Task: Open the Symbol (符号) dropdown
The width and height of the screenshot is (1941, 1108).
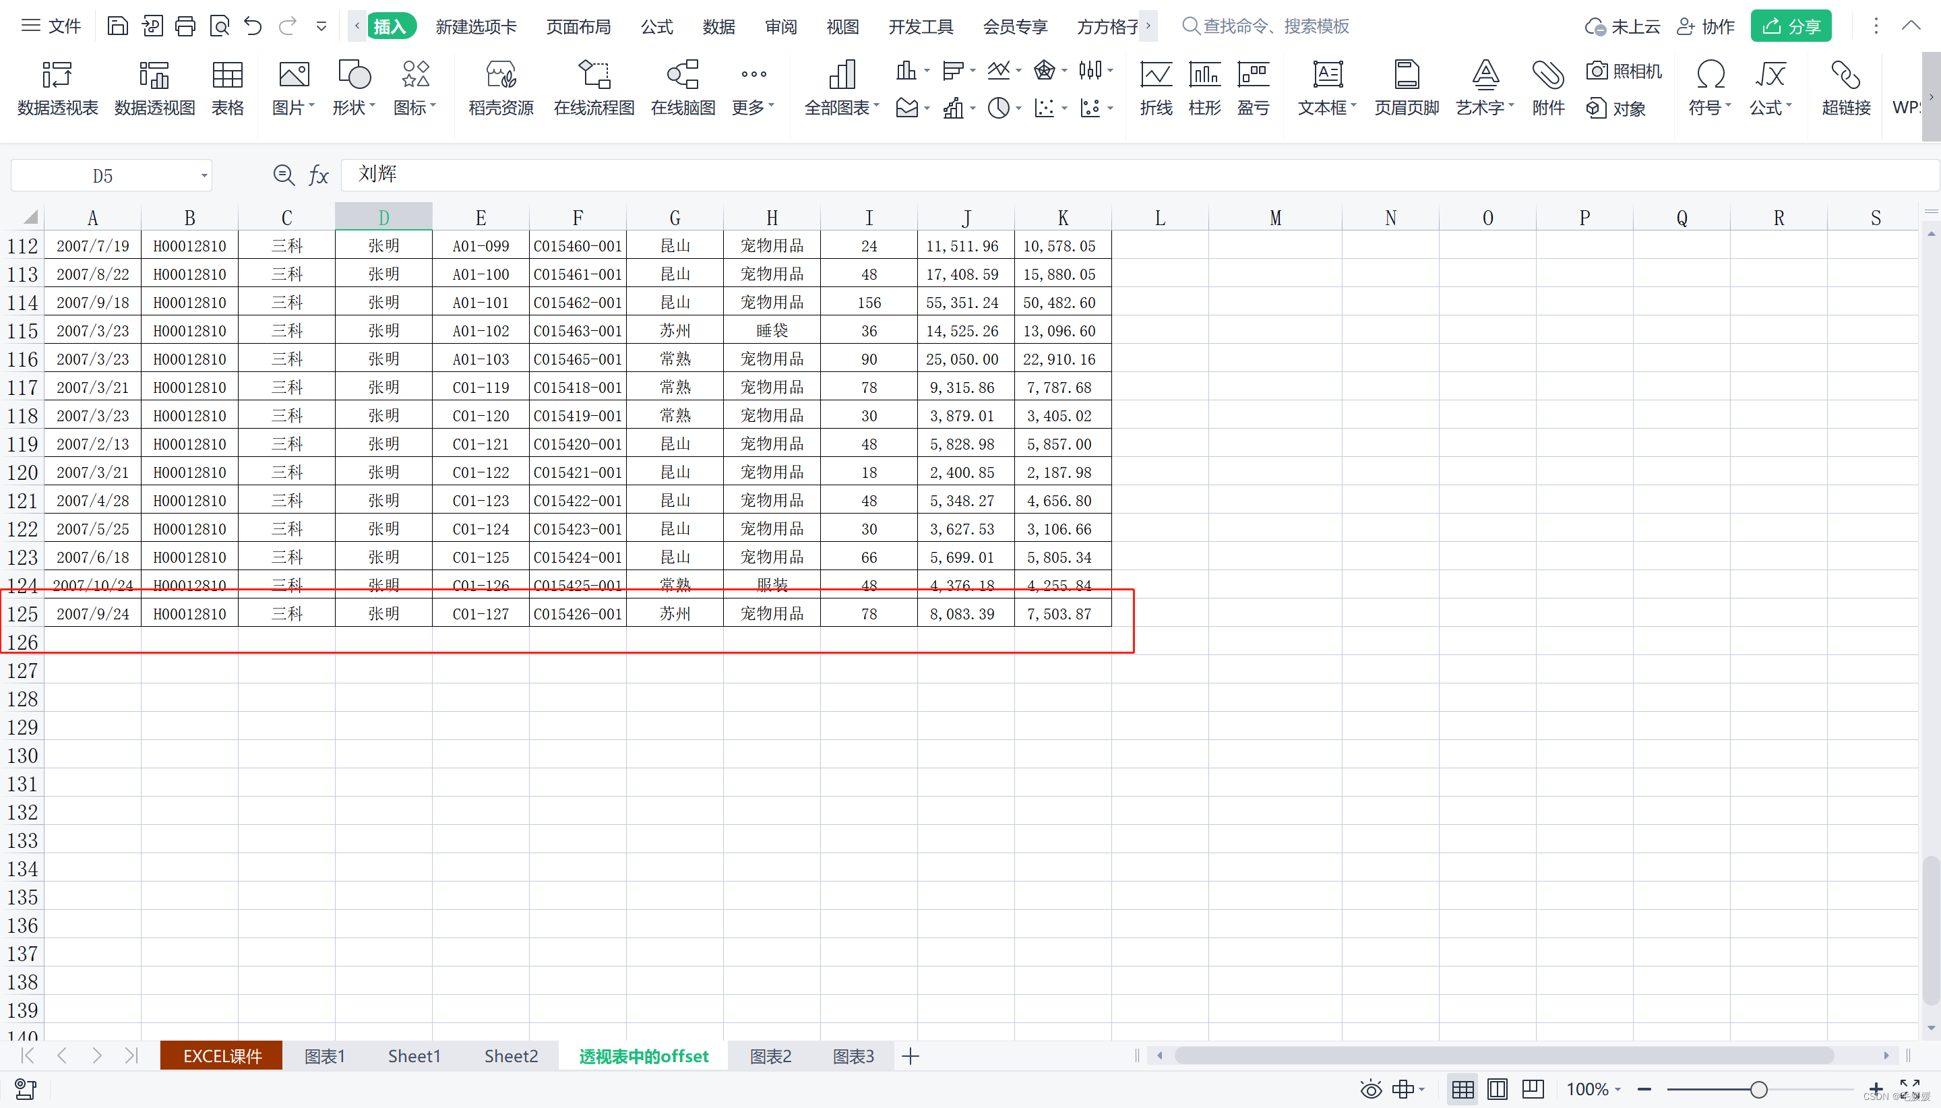Action: pyautogui.click(x=1710, y=88)
